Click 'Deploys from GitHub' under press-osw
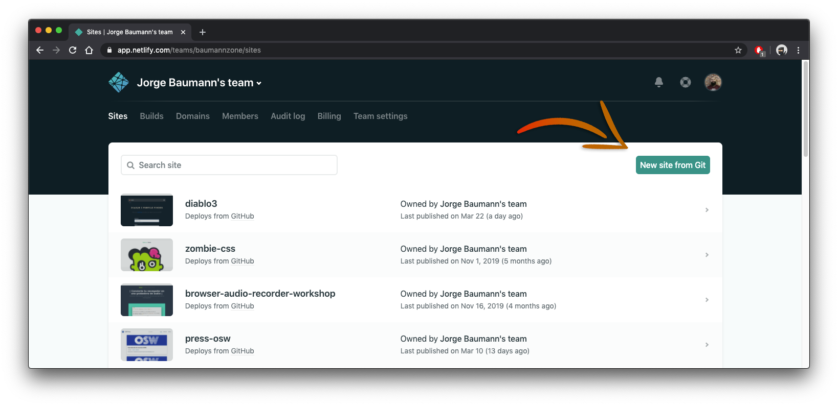This screenshot has height=406, width=838. (219, 351)
